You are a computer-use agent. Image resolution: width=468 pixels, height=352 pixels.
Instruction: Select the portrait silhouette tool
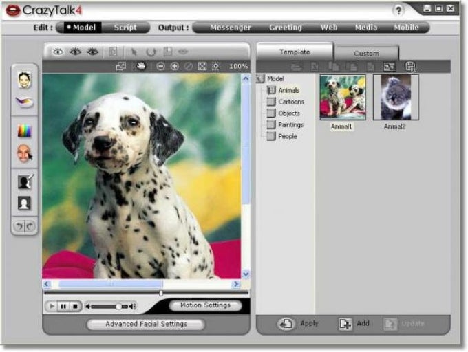[24, 203]
